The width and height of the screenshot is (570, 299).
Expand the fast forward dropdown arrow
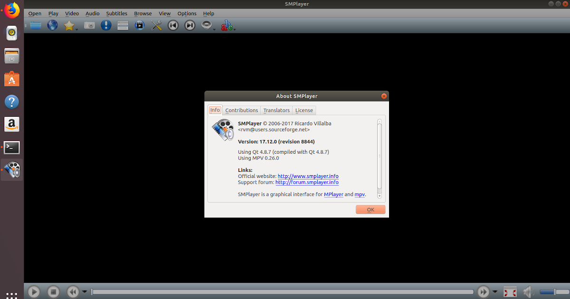(x=495, y=291)
